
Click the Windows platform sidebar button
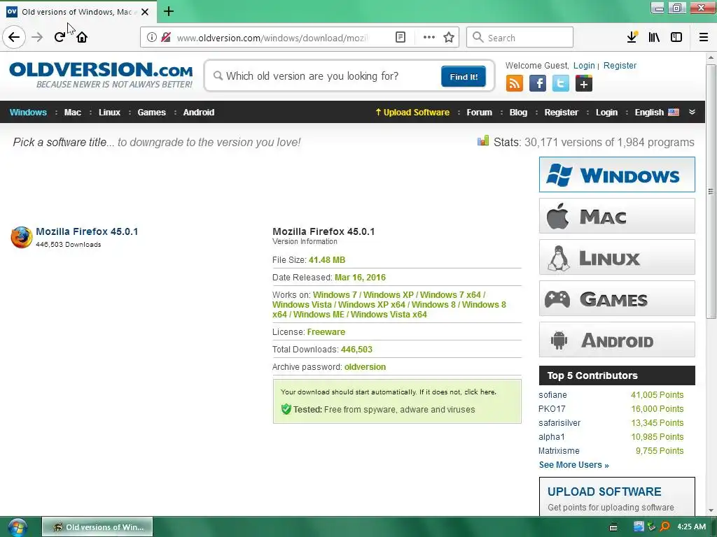point(617,174)
